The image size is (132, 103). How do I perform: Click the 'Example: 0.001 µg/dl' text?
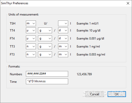pyautogui.click(x=90, y=38)
